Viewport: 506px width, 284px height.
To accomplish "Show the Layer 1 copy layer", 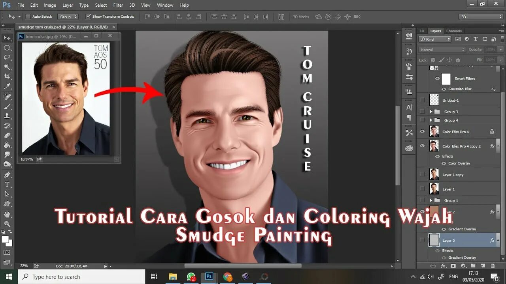I will coord(422,174).
